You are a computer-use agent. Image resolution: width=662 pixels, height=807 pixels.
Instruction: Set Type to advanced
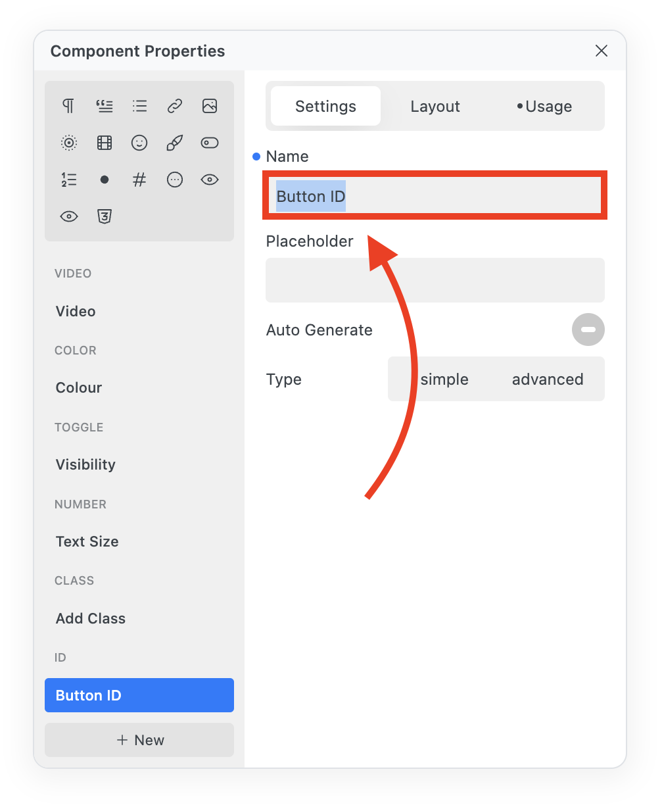(x=548, y=379)
